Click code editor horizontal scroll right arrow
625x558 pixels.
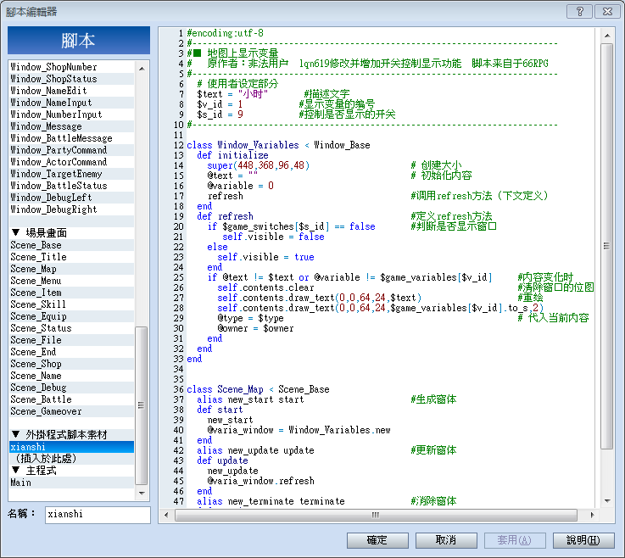592,515
